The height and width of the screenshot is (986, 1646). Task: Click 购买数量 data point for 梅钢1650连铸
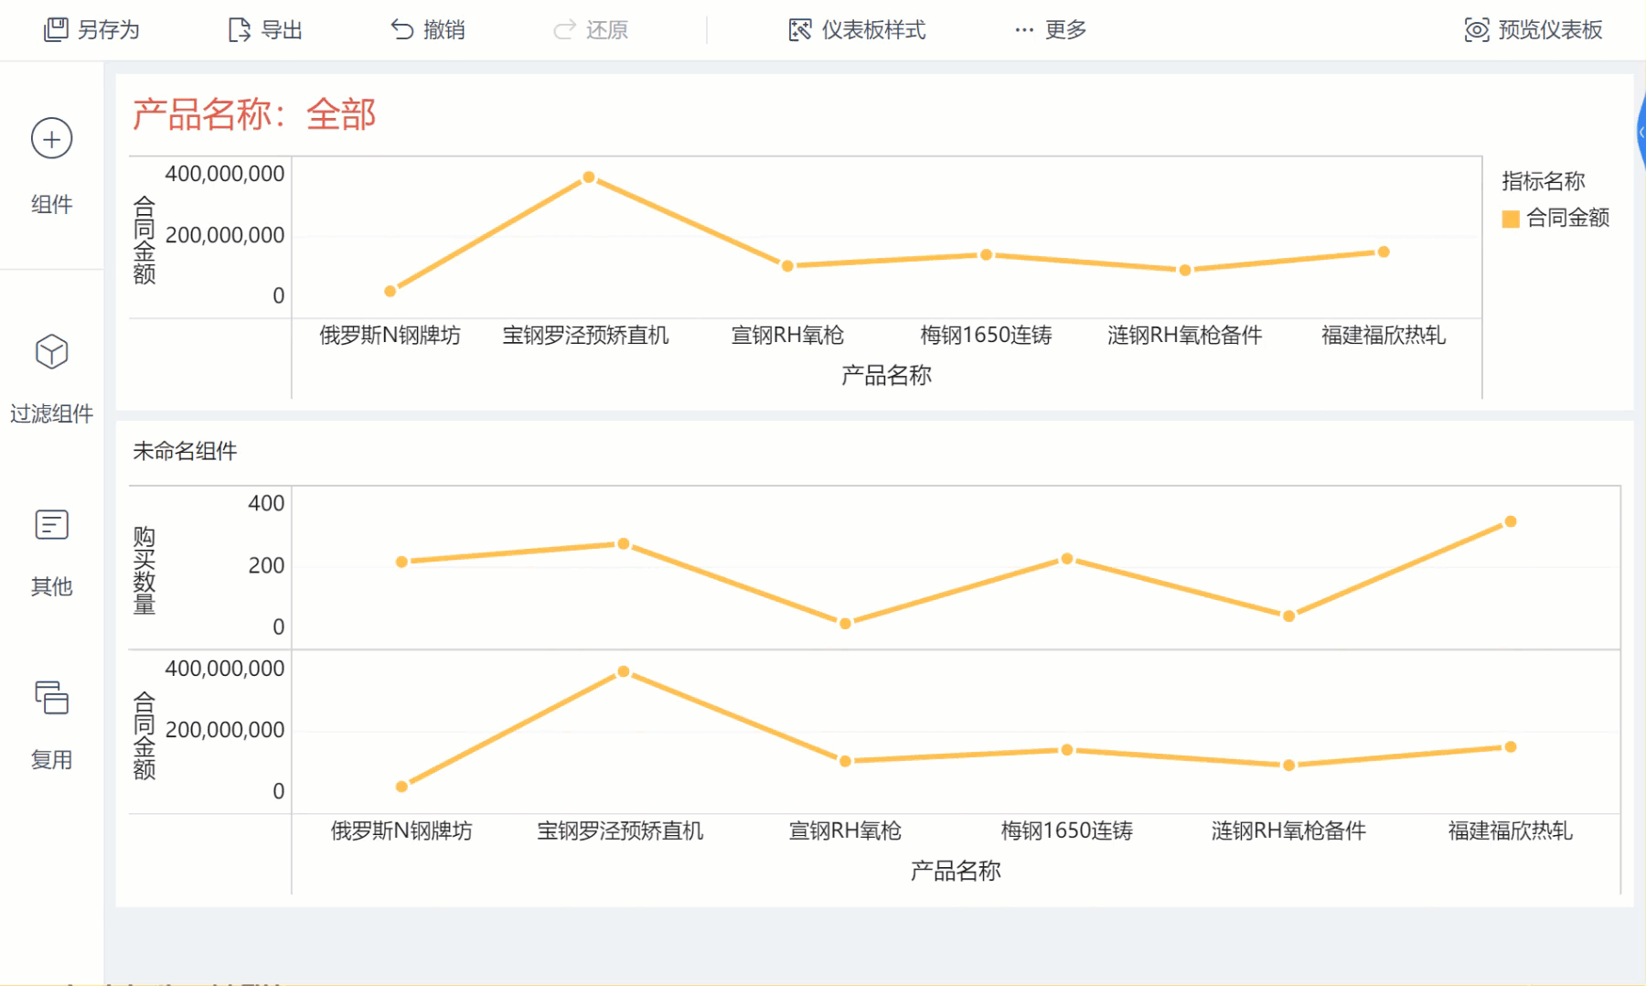tap(1067, 559)
